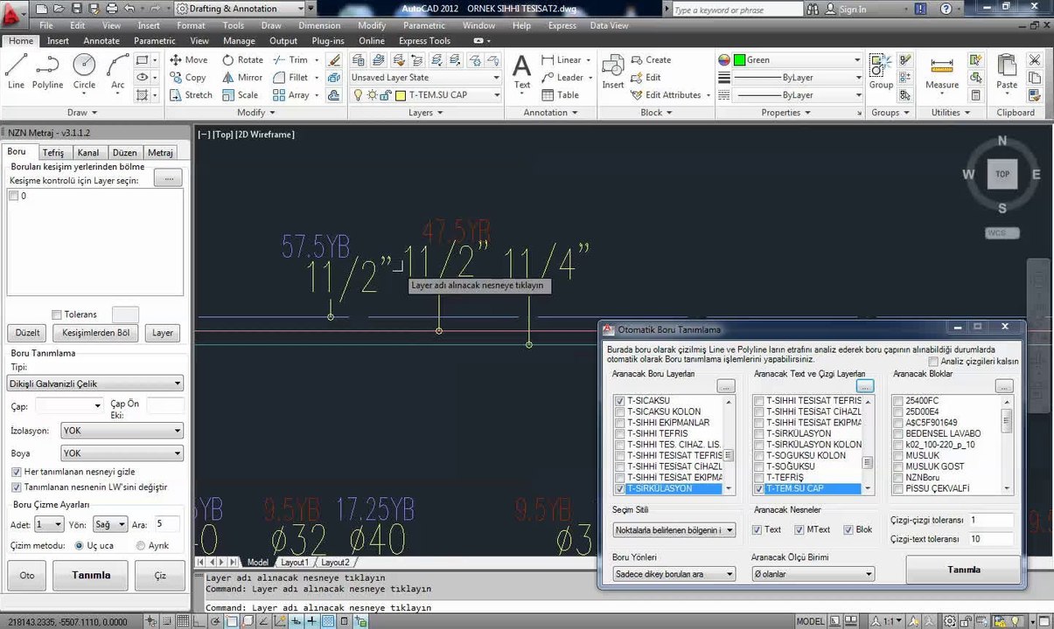Select the Arc draw tool

click(x=117, y=71)
